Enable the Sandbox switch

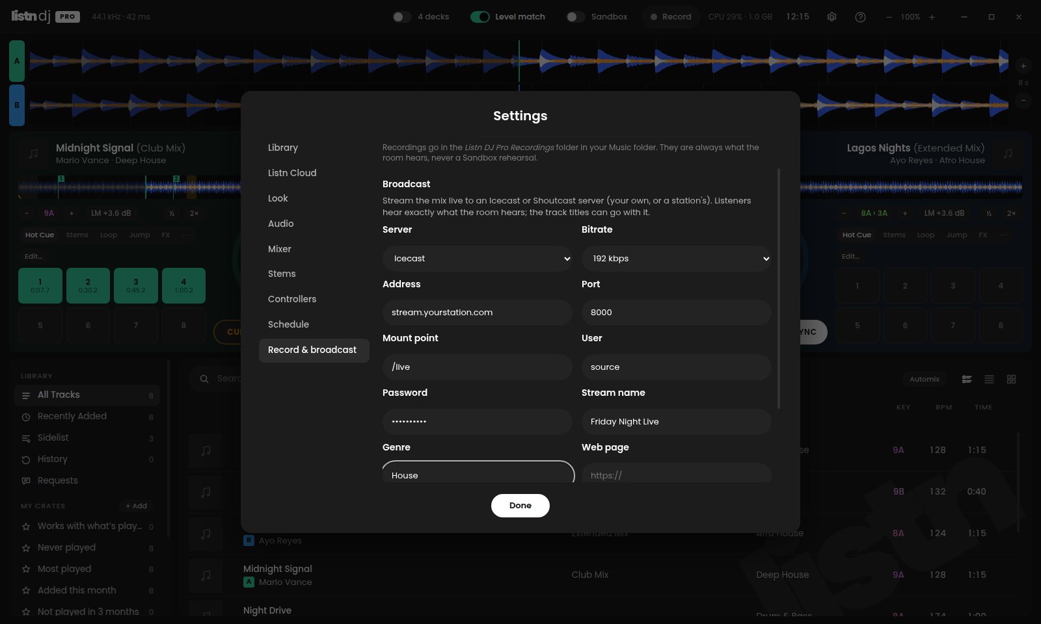pyautogui.click(x=576, y=17)
